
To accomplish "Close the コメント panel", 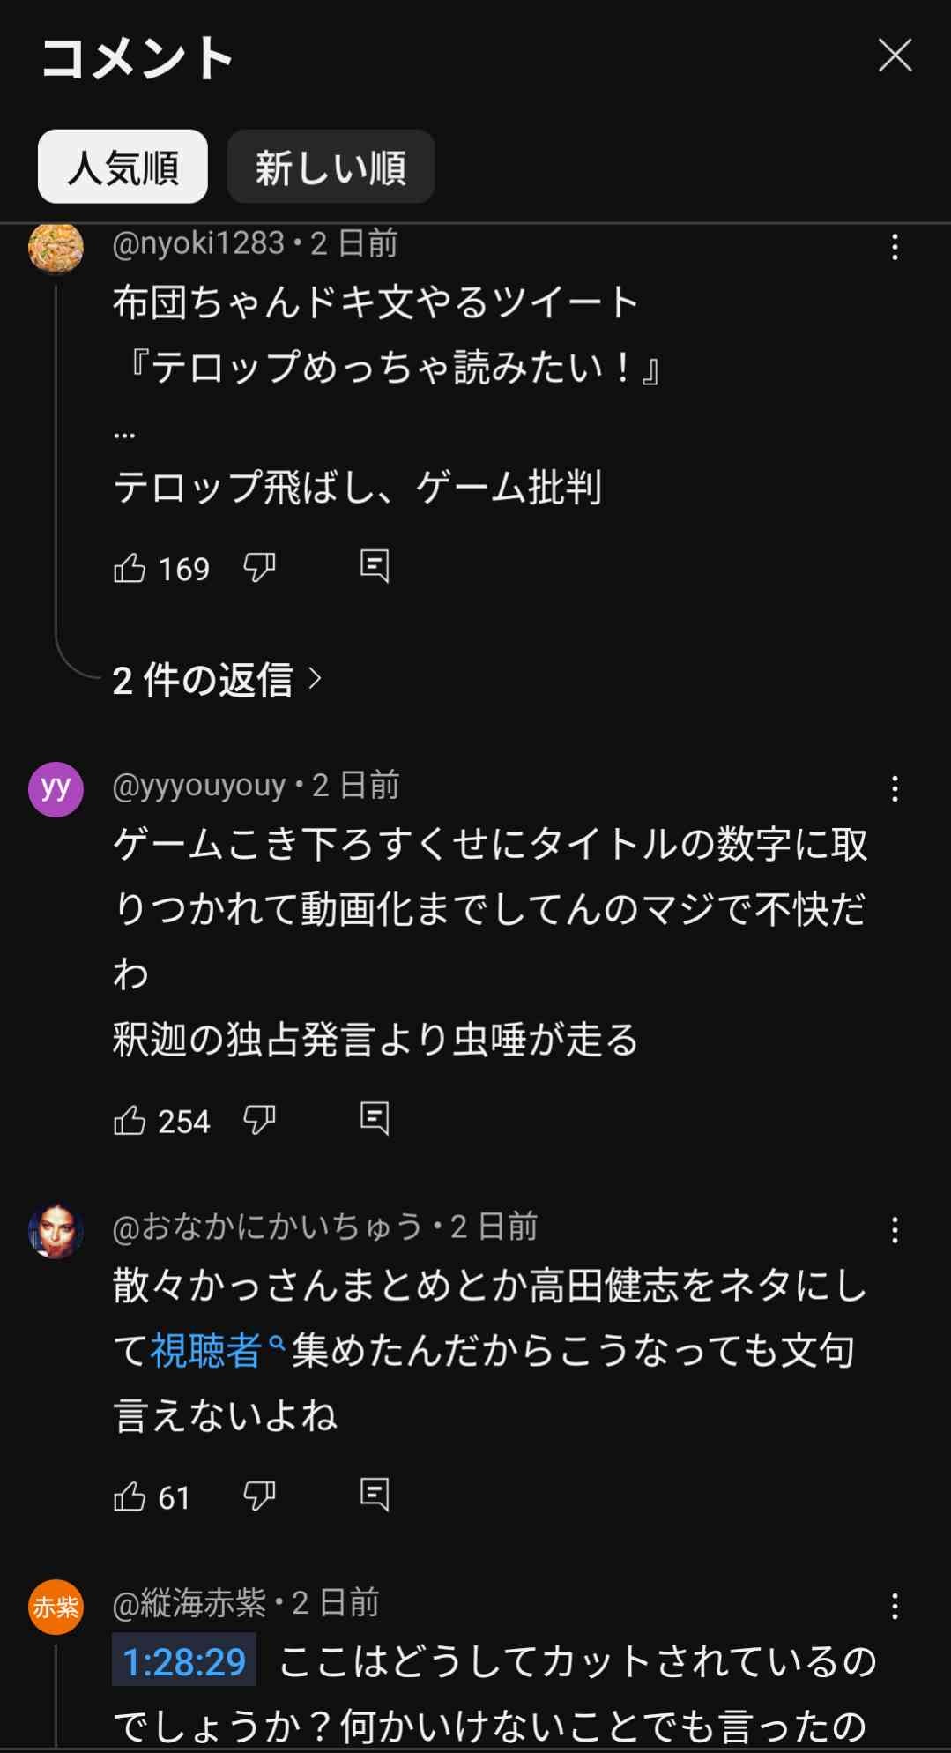I will click(895, 56).
